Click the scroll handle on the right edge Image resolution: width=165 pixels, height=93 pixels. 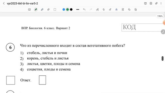pos(163,58)
